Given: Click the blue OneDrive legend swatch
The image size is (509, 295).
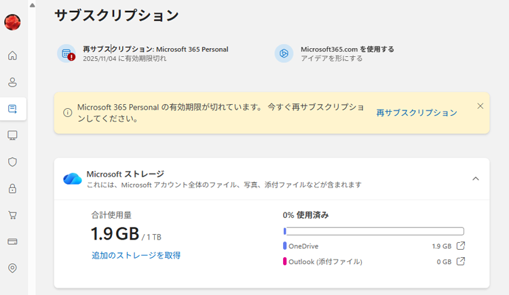Looking at the screenshot, I should click(284, 246).
